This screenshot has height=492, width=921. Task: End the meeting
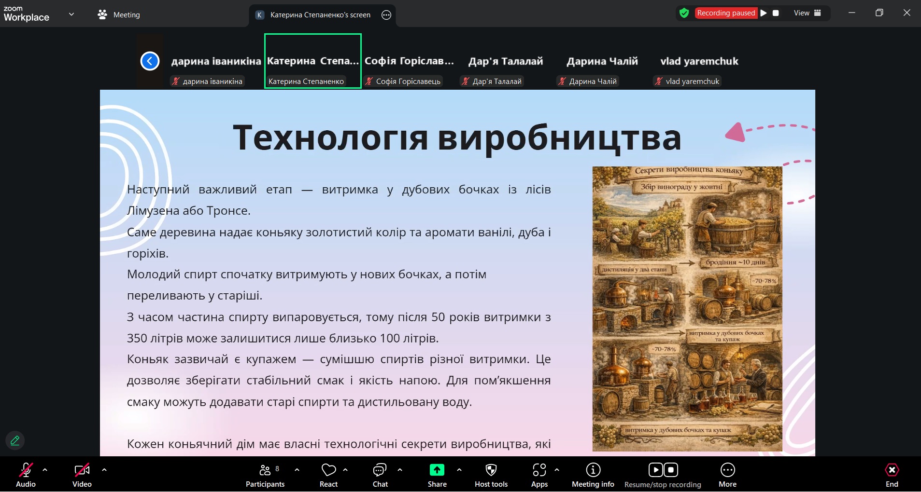click(892, 475)
